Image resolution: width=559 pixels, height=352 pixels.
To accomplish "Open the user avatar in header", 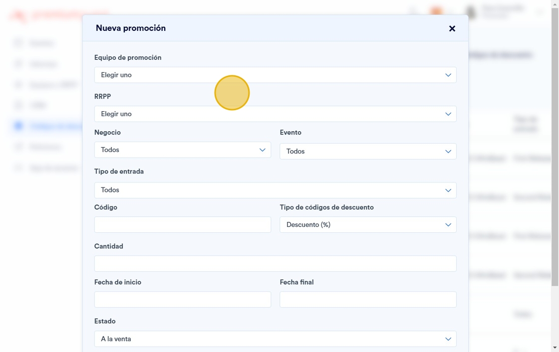I will pos(470,12).
